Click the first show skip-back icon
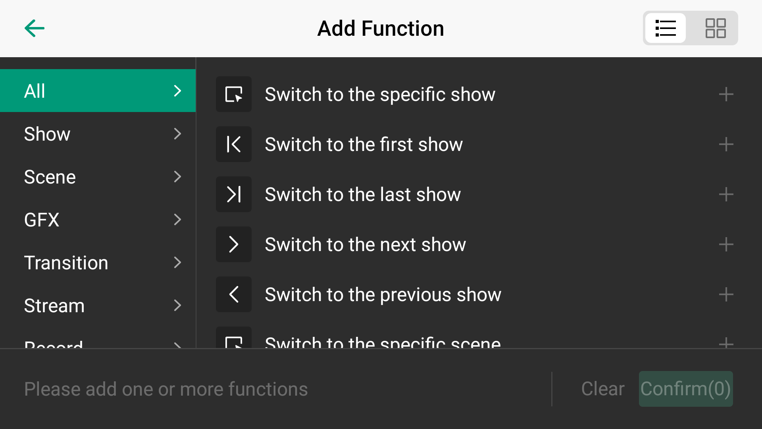This screenshot has height=429, width=762. coord(234,144)
